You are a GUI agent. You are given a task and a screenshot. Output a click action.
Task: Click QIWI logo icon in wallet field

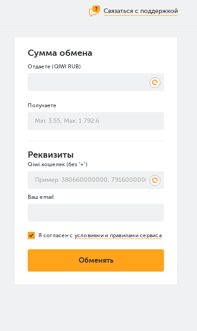coord(155,180)
